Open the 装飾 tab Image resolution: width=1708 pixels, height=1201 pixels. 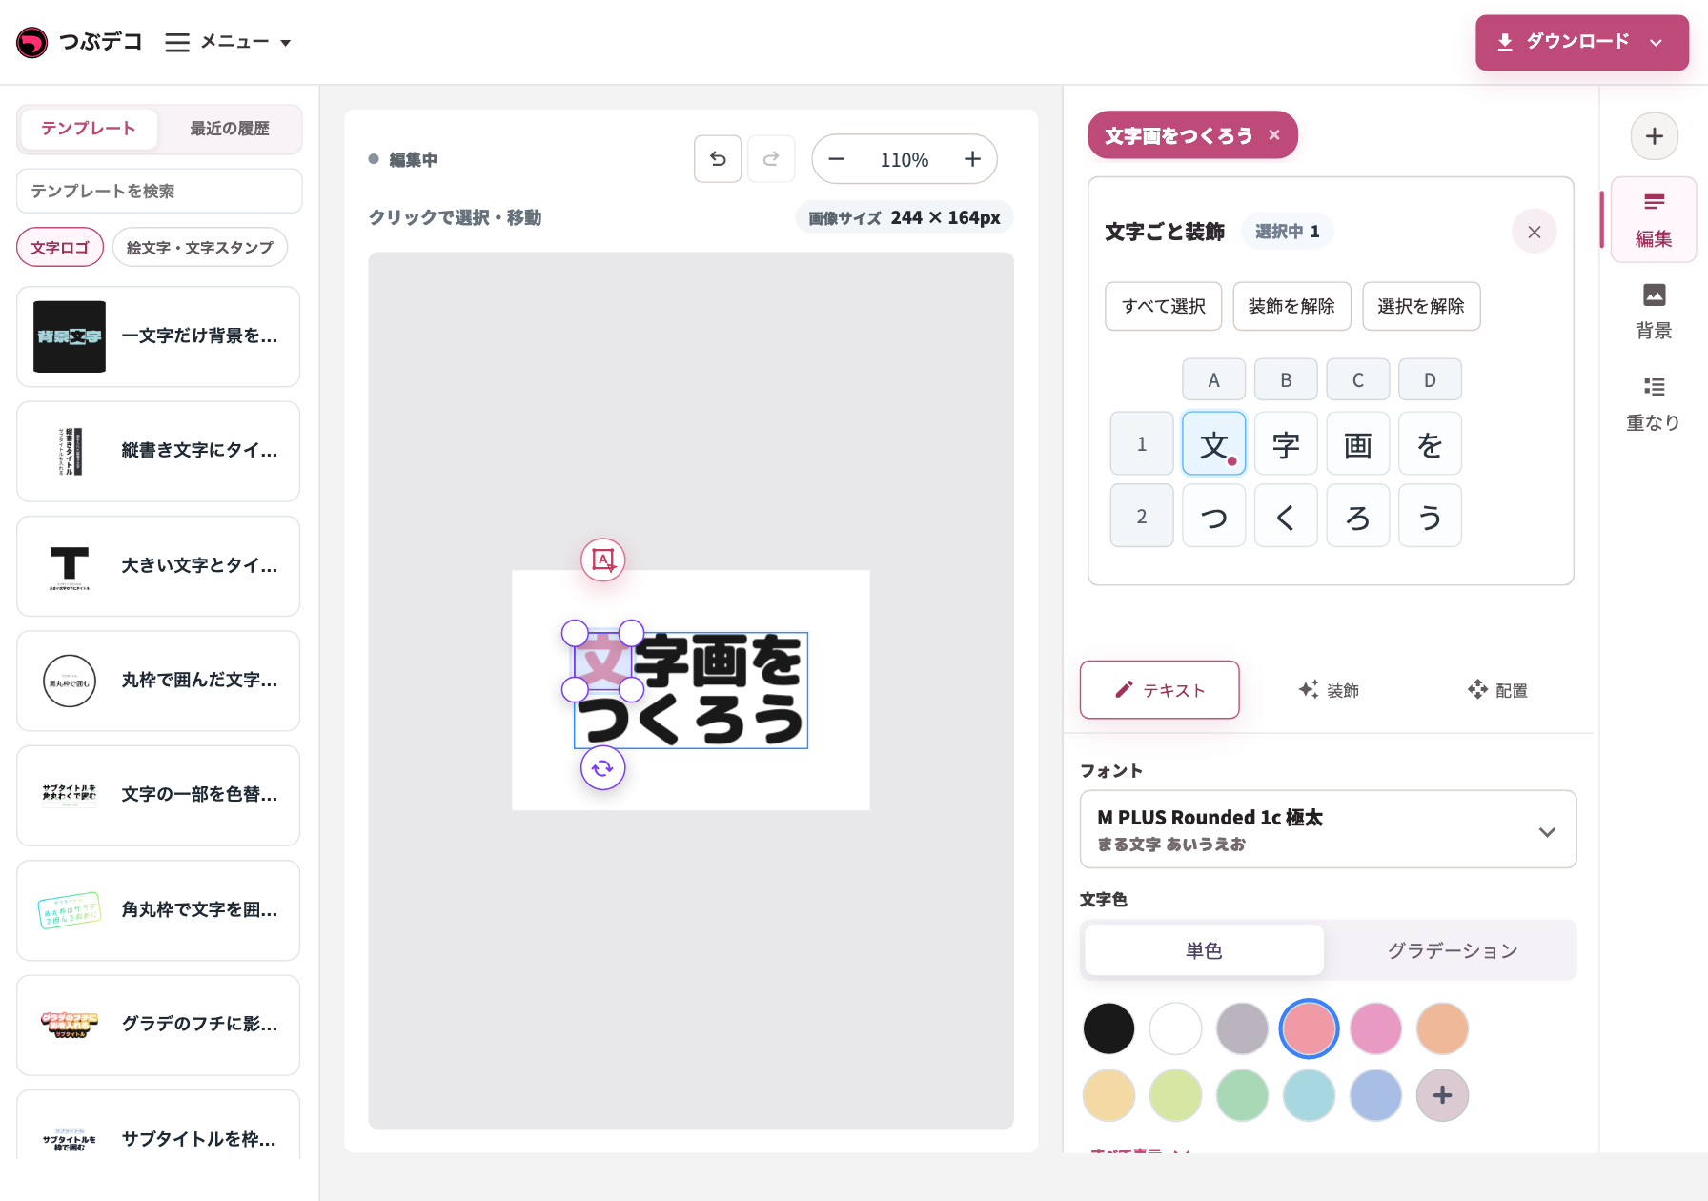tap(1329, 690)
